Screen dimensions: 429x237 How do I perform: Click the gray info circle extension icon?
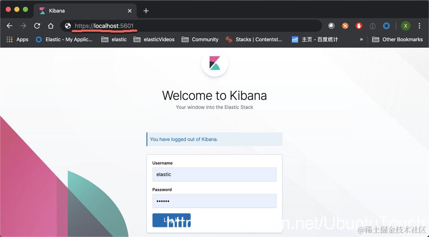click(372, 26)
